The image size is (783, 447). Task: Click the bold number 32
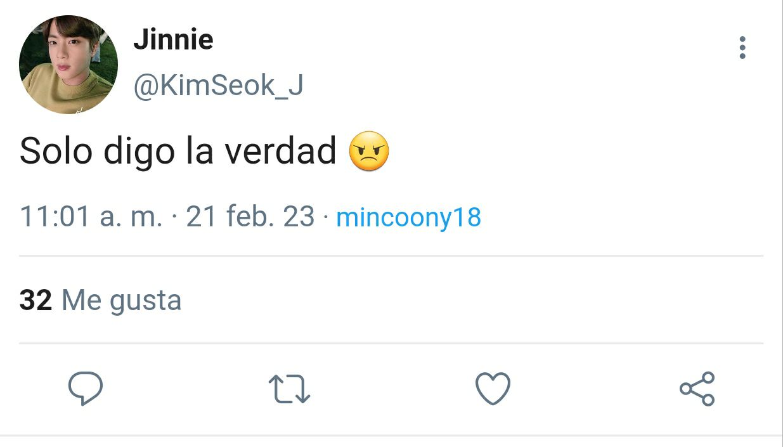coord(36,300)
